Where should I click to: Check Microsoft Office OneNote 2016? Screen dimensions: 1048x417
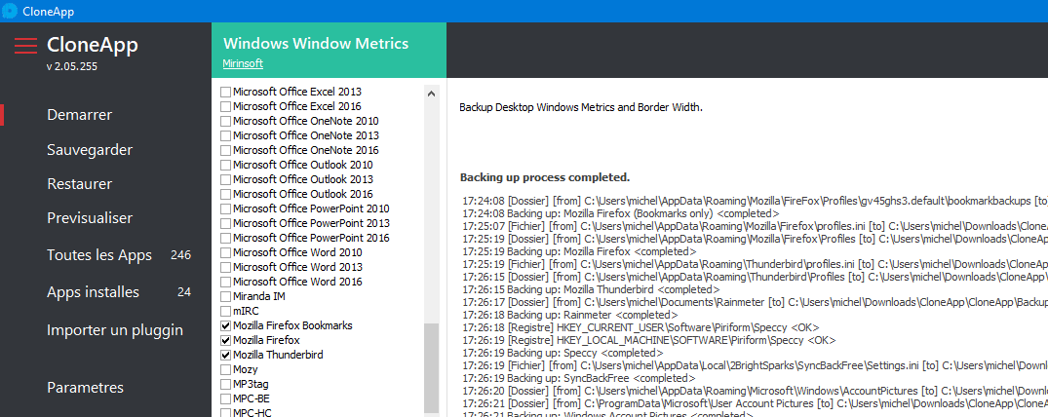click(226, 150)
